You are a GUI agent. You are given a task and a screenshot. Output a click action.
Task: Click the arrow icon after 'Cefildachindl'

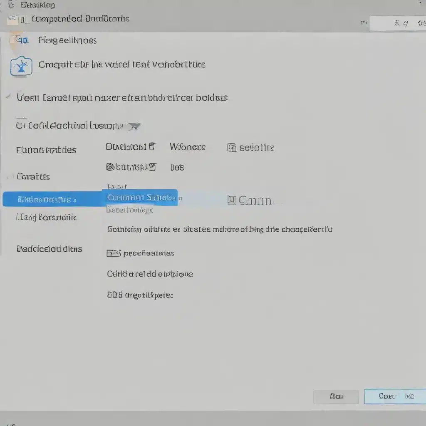click(x=134, y=126)
